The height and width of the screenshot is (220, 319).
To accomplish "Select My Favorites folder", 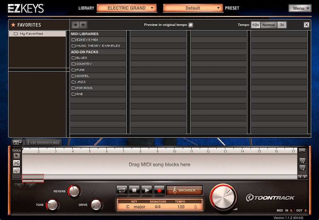I will [37, 34].
